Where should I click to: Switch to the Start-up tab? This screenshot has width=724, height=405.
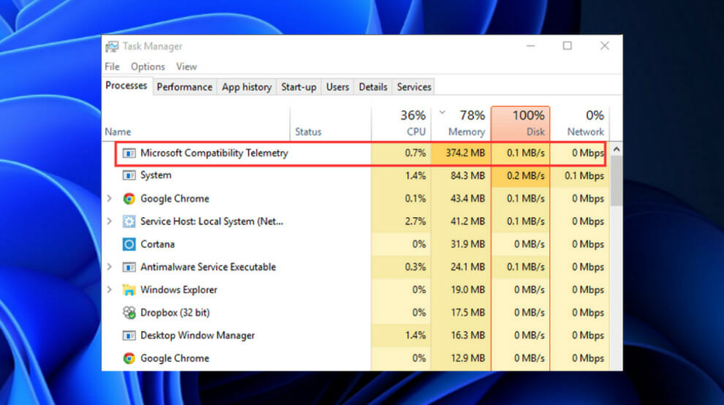pyautogui.click(x=299, y=87)
